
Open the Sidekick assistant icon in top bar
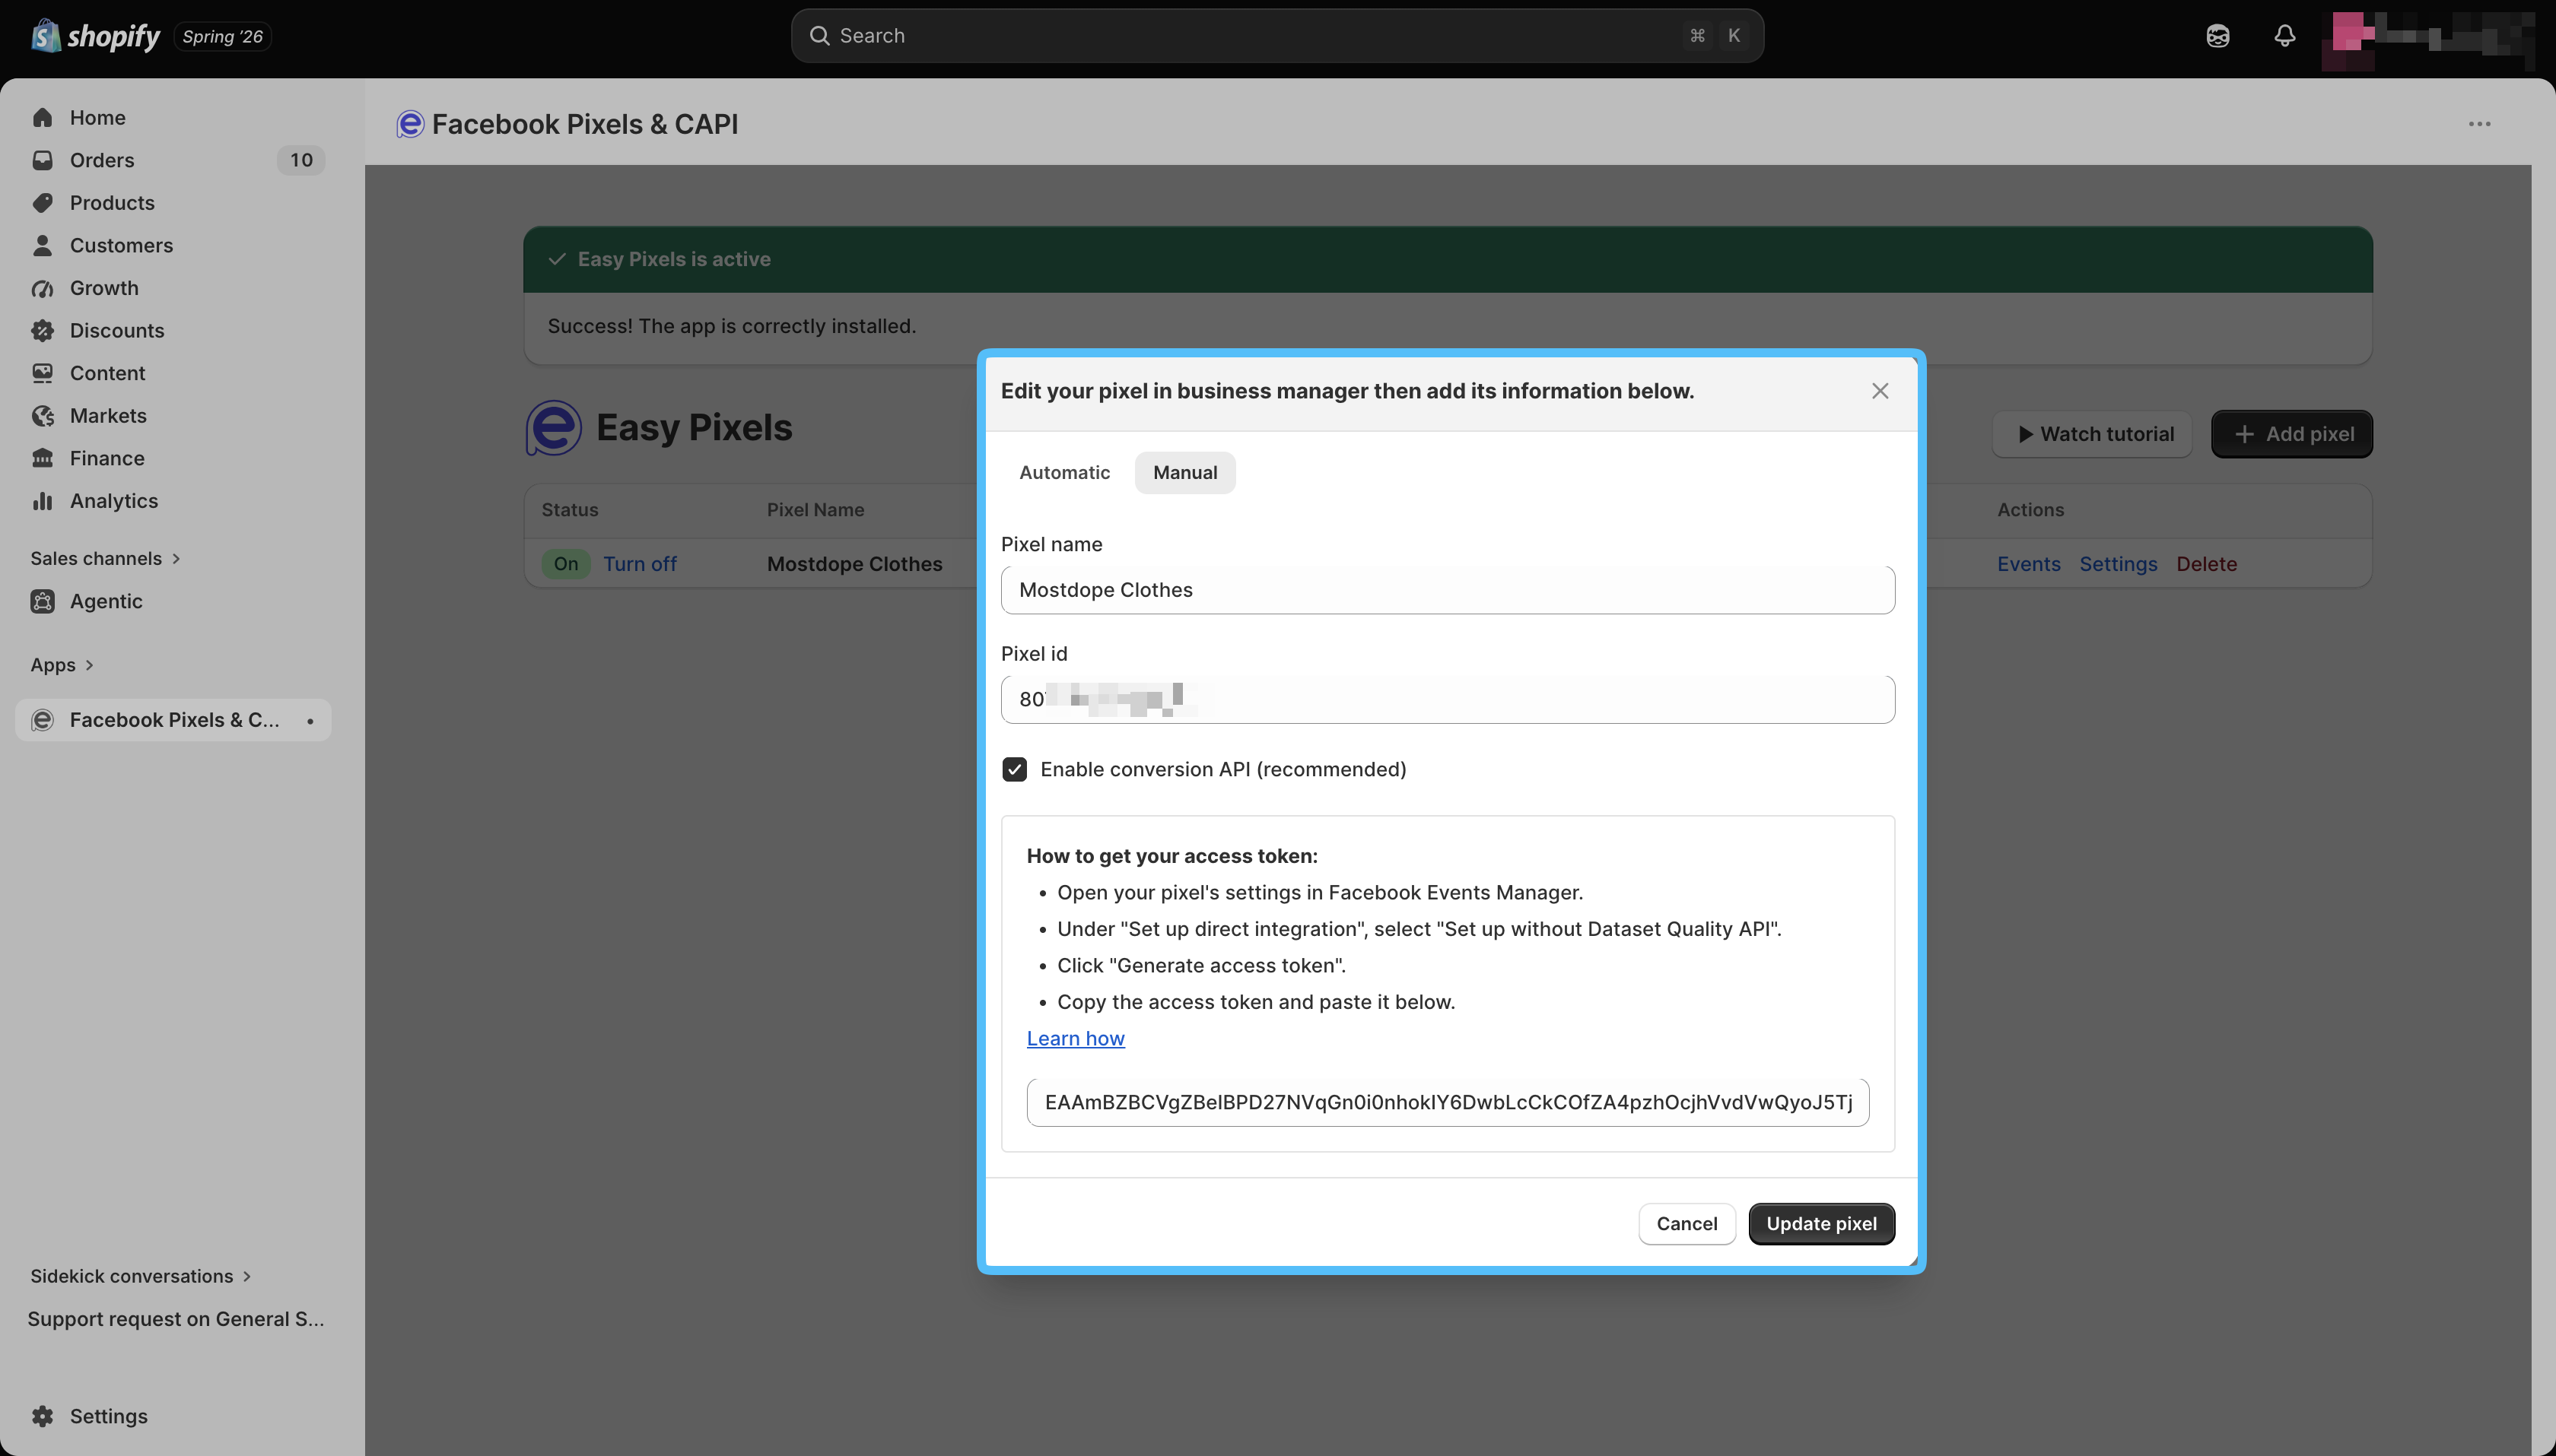tap(2217, 36)
